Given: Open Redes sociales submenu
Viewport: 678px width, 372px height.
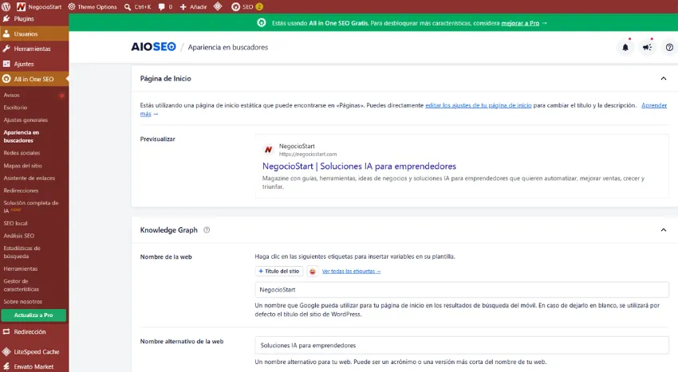Looking at the screenshot, I should 22,153.
